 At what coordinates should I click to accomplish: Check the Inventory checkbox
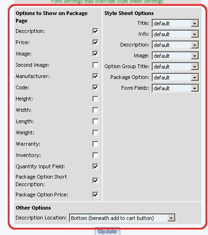click(x=95, y=155)
